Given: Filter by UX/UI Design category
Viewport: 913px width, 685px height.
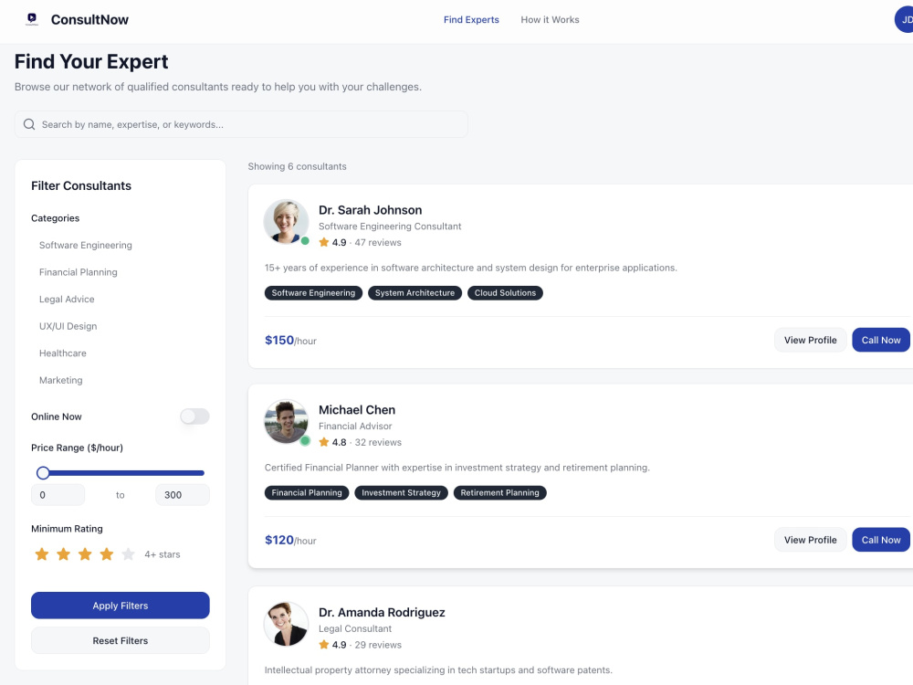Looking at the screenshot, I should coord(68,326).
